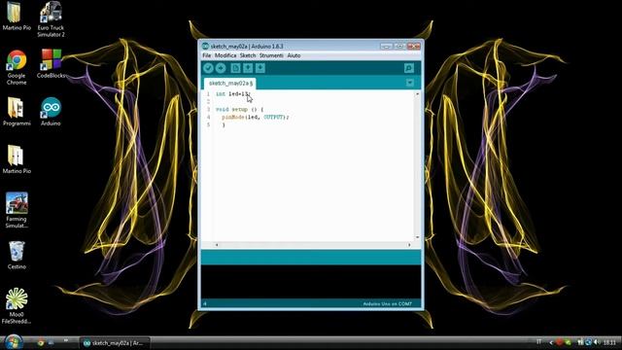622x350 pixels.
Task: Select the Farming Simulator desktop icon
Action: (x=17, y=210)
